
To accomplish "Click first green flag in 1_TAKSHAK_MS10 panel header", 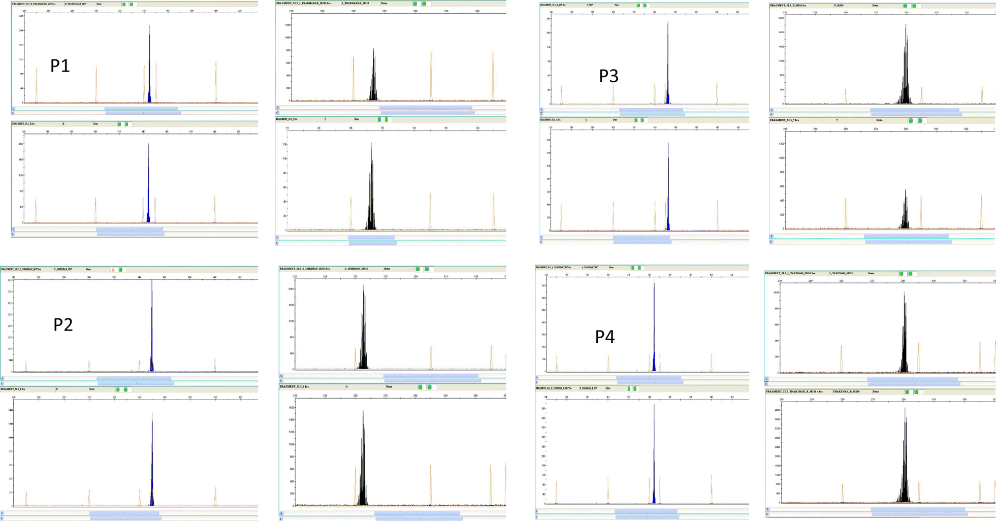I will (902, 274).
